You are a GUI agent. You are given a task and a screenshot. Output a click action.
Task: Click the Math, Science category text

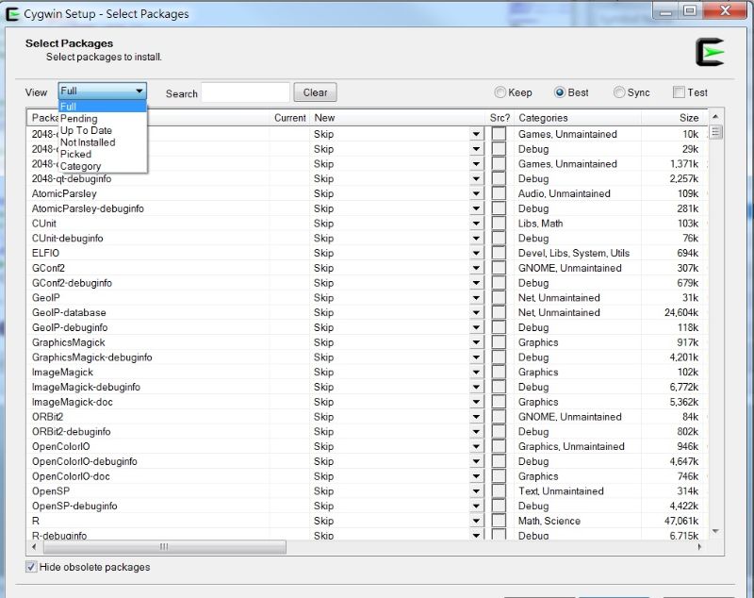coord(549,521)
